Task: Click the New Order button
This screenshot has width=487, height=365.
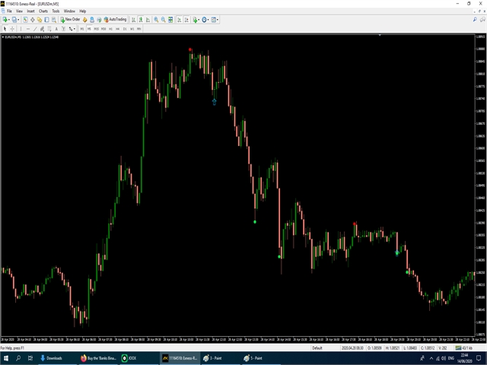Action: (x=72, y=19)
